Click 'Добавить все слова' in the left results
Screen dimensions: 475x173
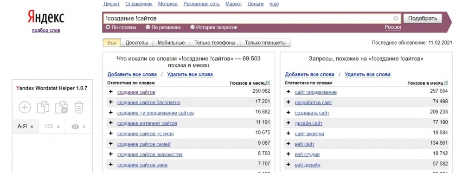(132, 74)
